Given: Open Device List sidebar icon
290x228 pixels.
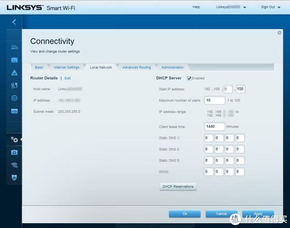Looking at the screenshot, I should pos(14,47).
